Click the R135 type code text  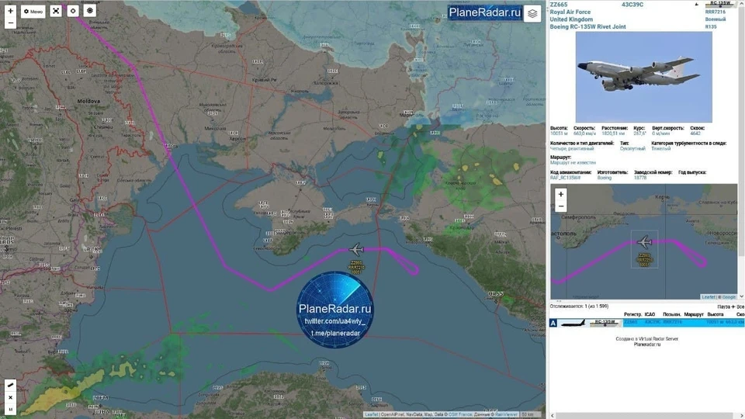click(x=710, y=27)
